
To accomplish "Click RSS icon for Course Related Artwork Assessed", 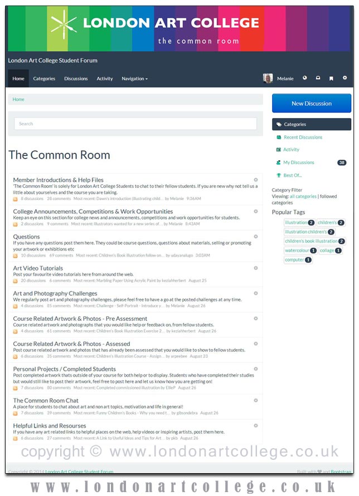I will (x=15, y=356).
